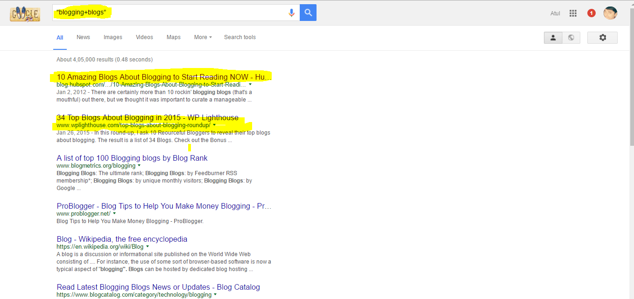Click the blue magnifier search button
The width and height of the screenshot is (634, 299).
308,13
